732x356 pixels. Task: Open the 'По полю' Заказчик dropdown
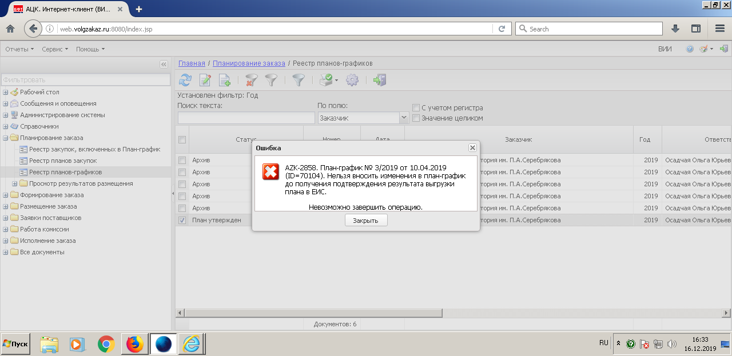pyautogui.click(x=404, y=118)
